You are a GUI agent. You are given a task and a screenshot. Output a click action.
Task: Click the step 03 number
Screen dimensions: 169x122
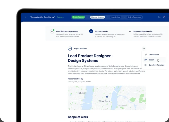point(130,31)
